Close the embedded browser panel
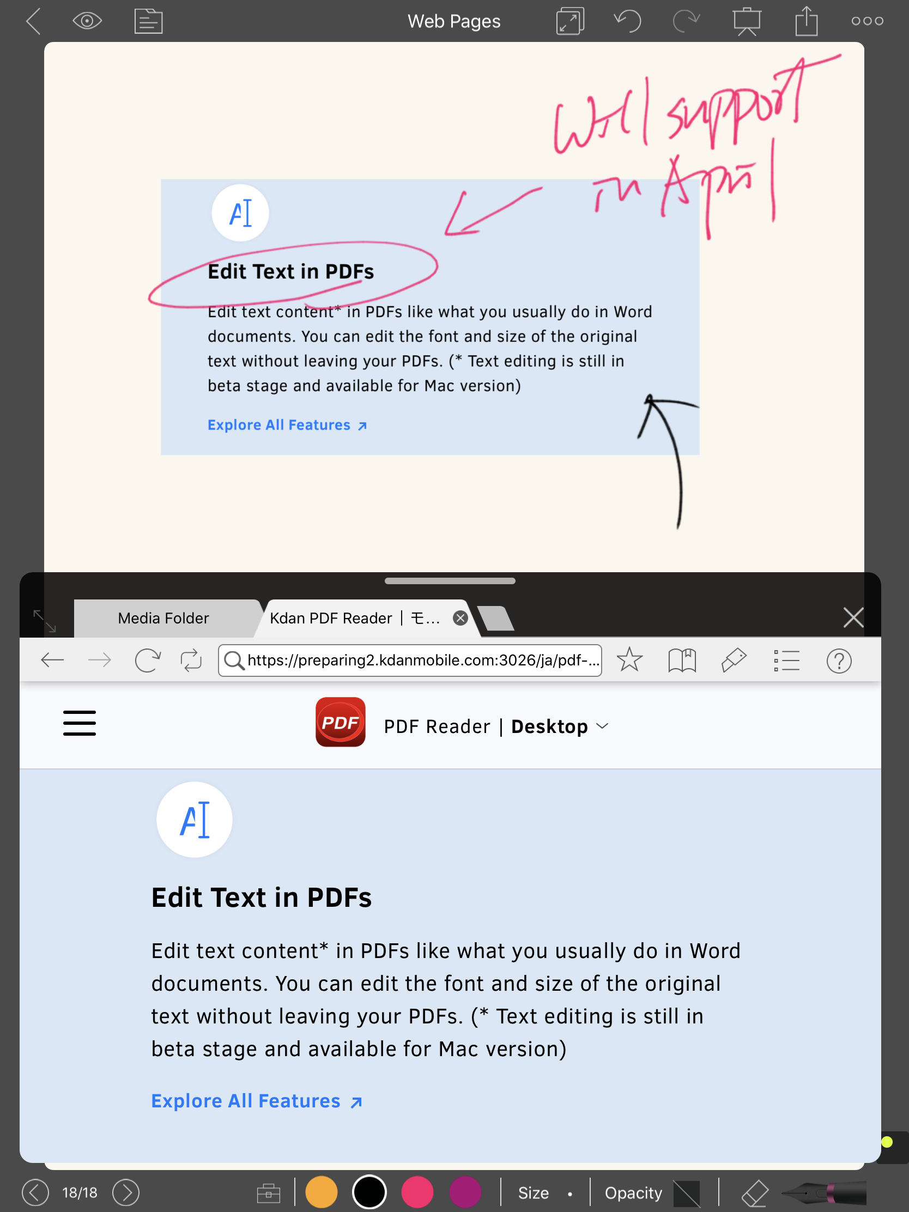909x1212 pixels. 853,617
